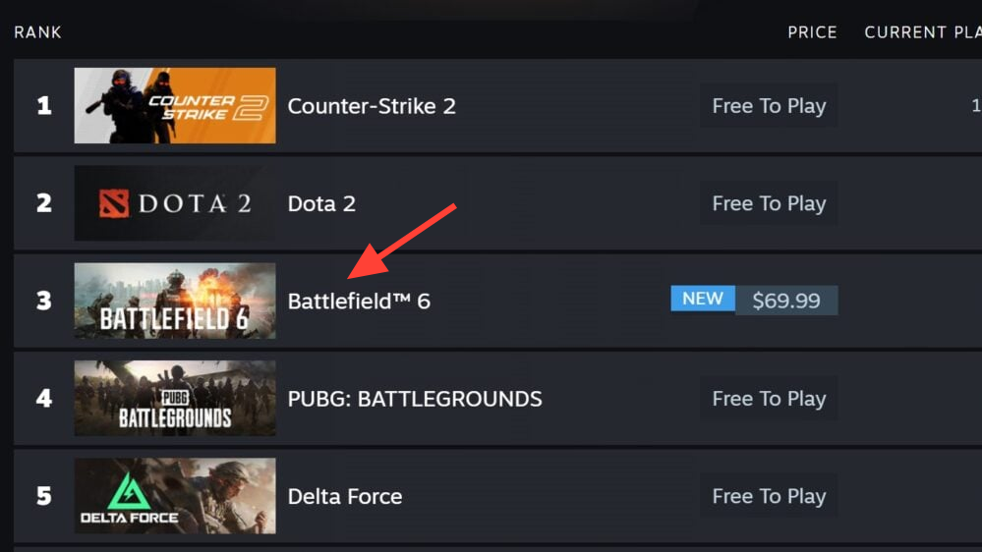Screen dimensions: 982x552
Task: Open the Dota 2 title link
Action: [x=321, y=203]
